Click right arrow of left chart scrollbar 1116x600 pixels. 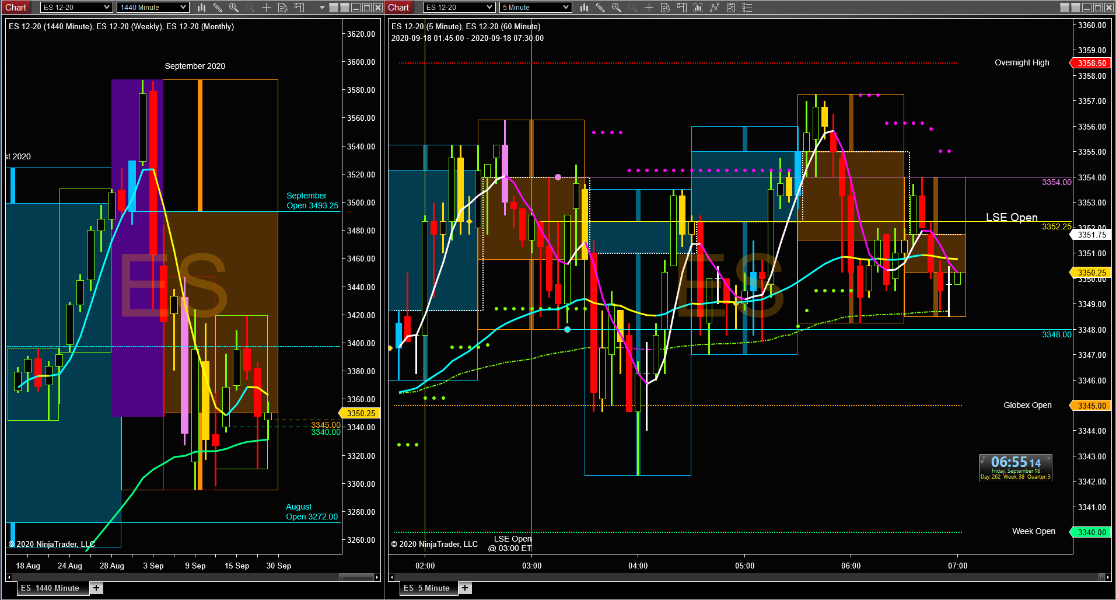click(377, 577)
